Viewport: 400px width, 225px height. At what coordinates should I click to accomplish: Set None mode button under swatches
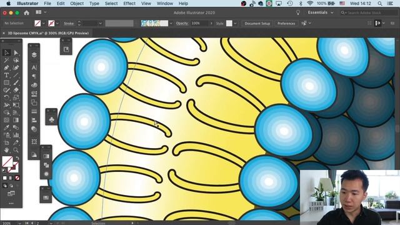[x=17, y=178]
